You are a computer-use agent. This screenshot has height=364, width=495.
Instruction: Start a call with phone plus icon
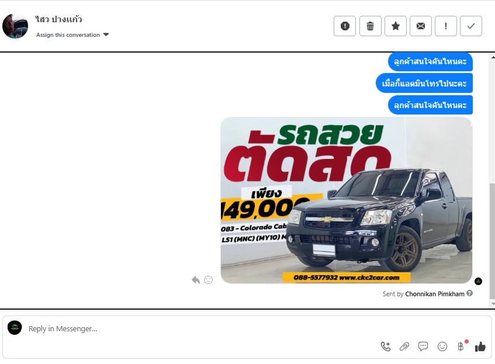tap(386, 346)
